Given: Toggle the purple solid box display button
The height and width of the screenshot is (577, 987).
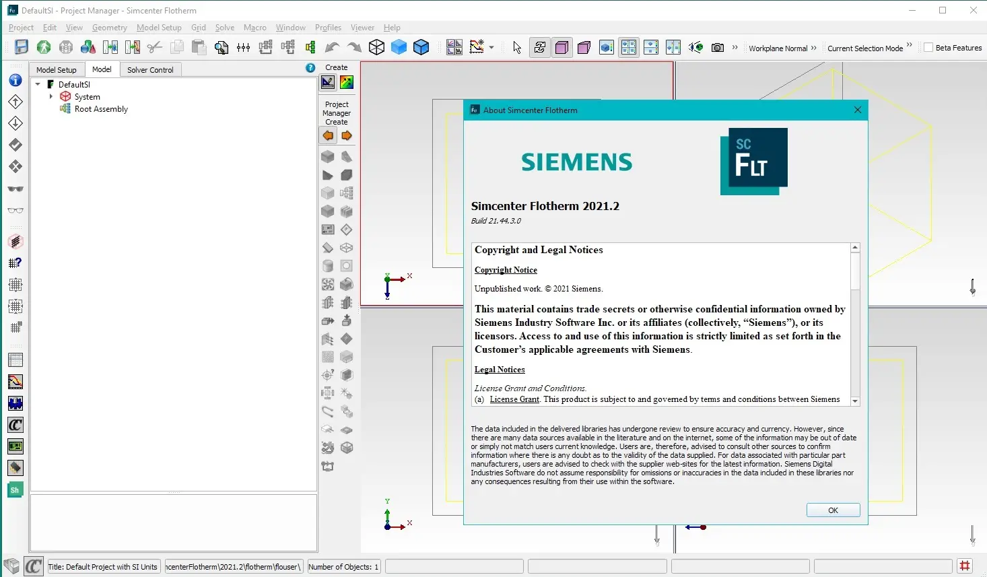Looking at the screenshot, I should (x=561, y=47).
